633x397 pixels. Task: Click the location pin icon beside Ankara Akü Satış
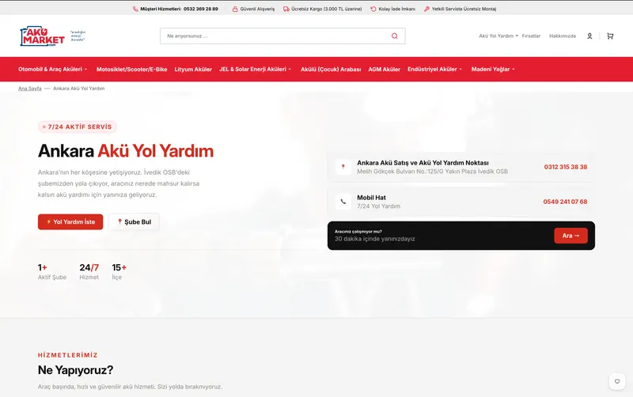coord(343,167)
